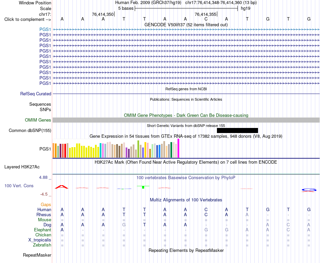
Task: Click the PGS1 label beside GTEx bar chart
Action: (x=45, y=149)
